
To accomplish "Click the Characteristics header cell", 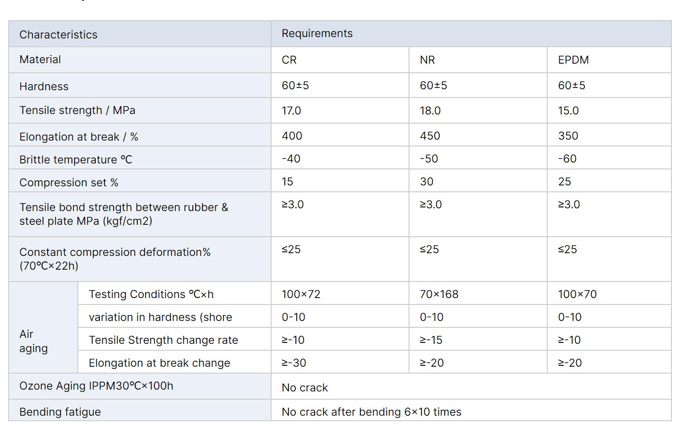I will coord(58,35).
